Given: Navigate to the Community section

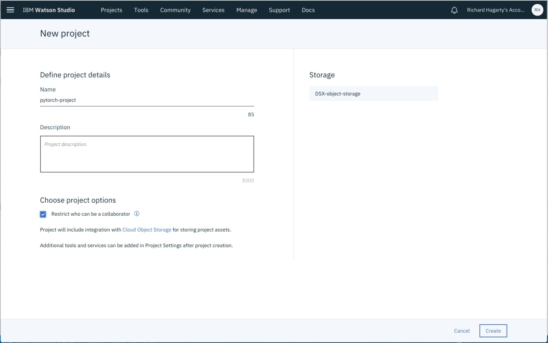Looking at the screenshot, I should pos(175,10).
